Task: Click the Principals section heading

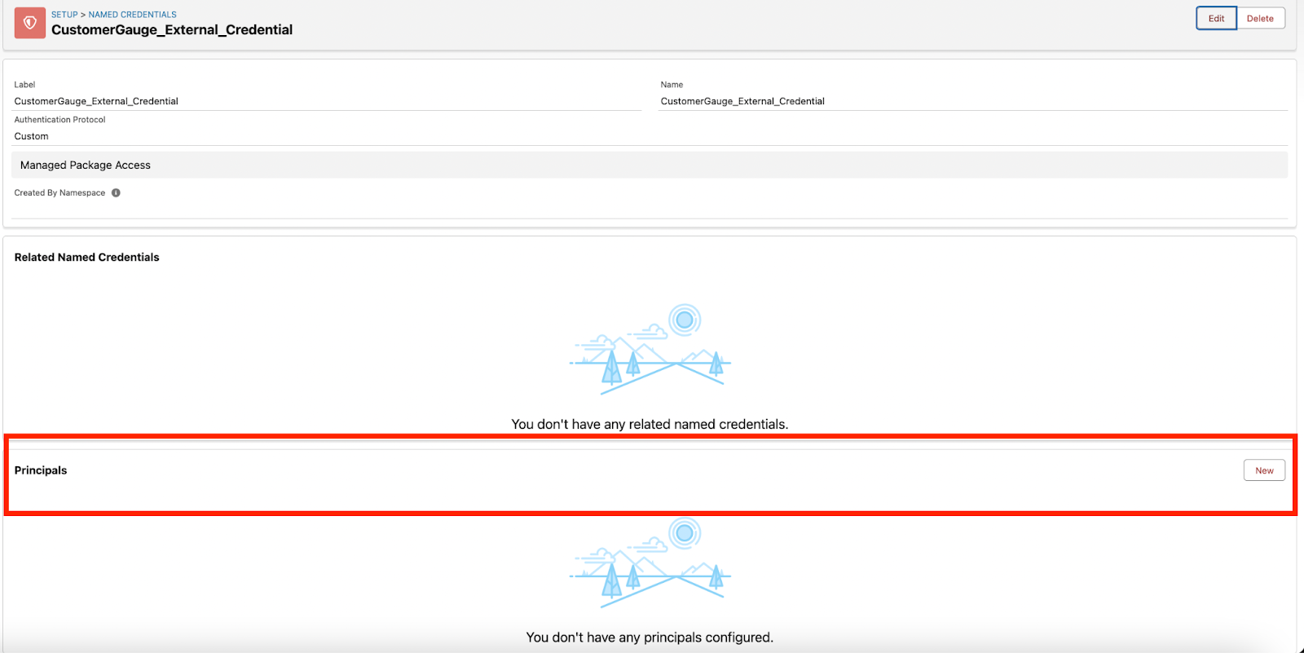Action: (41, 470)
